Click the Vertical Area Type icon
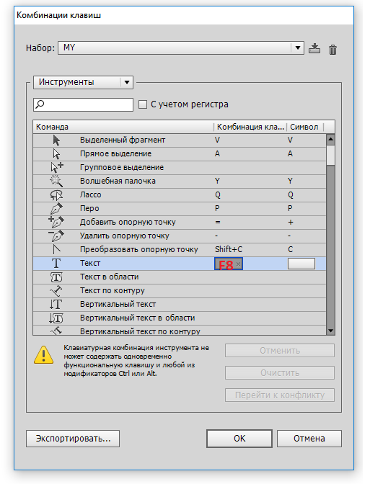Screen dimensions: 370x484 pos(56,318)
